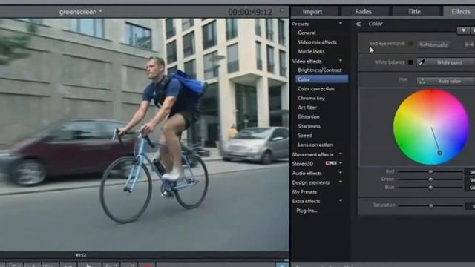Open the down-arrow menu button above Red-eye removal
This screenshot has width=475, height=267.
tap(463, 30)
